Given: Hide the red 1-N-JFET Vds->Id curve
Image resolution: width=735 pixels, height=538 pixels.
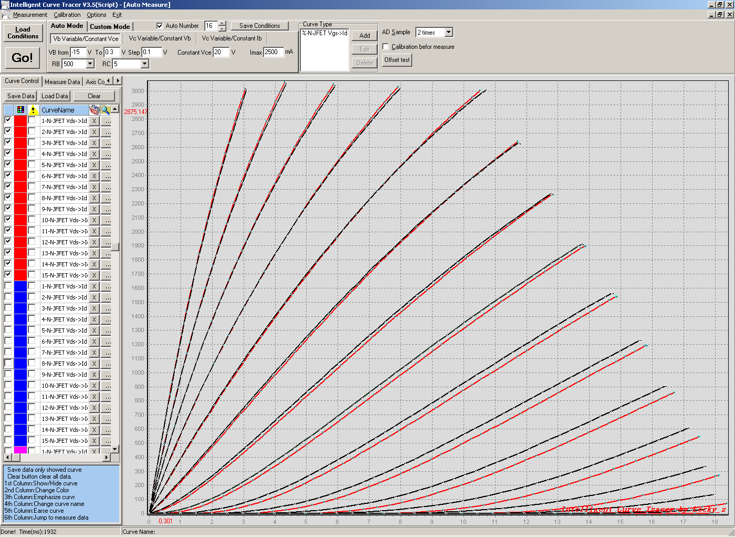Looking at the screenshot, I should pyautogui.click(x=8, y=120).
